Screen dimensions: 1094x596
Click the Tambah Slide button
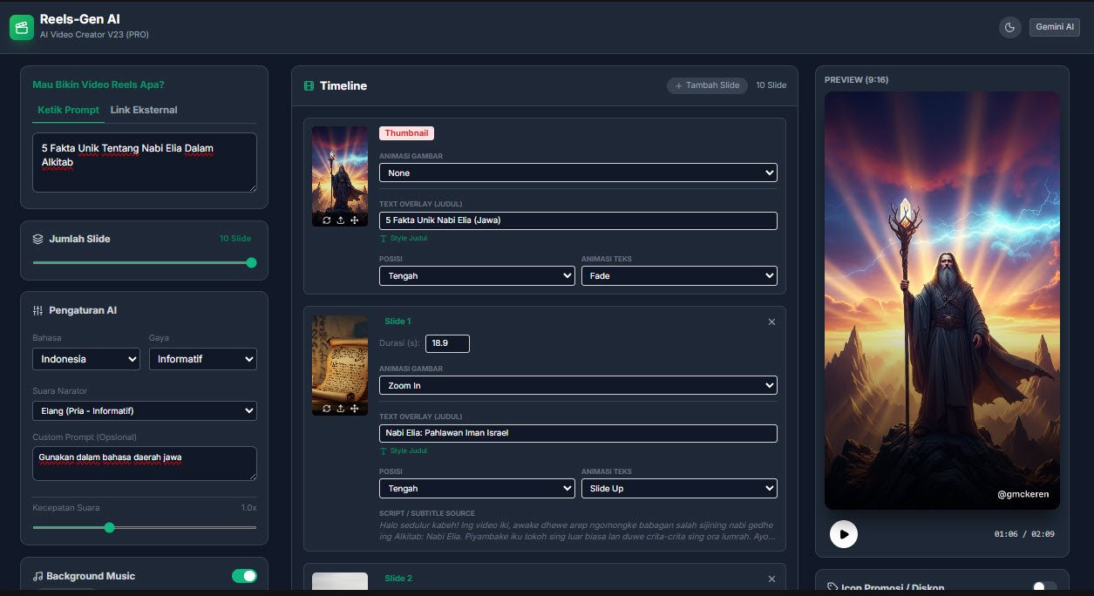pos(707,85)
